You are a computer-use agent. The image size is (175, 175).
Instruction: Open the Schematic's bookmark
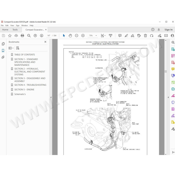20,94
